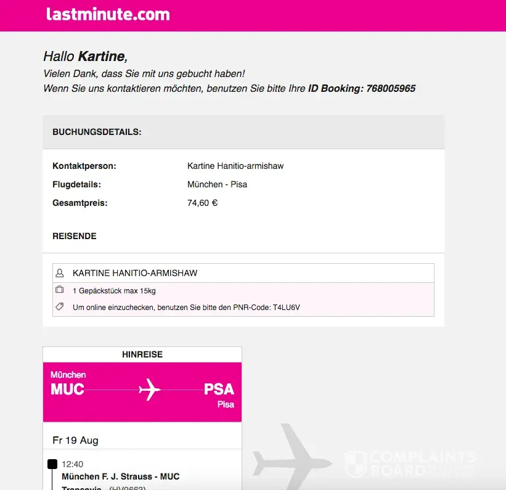Click the white airplane icon on the route banner
Image resolution: width=506 pixels, height=490 pixels.
tap(149, 390)
